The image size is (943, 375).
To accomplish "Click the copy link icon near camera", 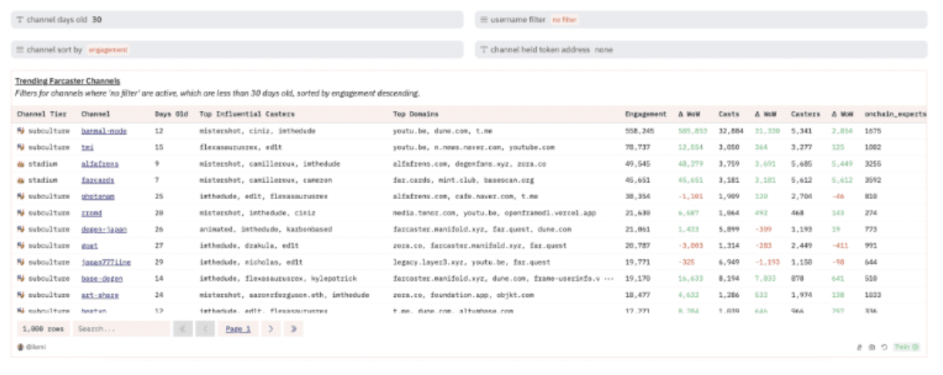I will [x=860, y=347].
